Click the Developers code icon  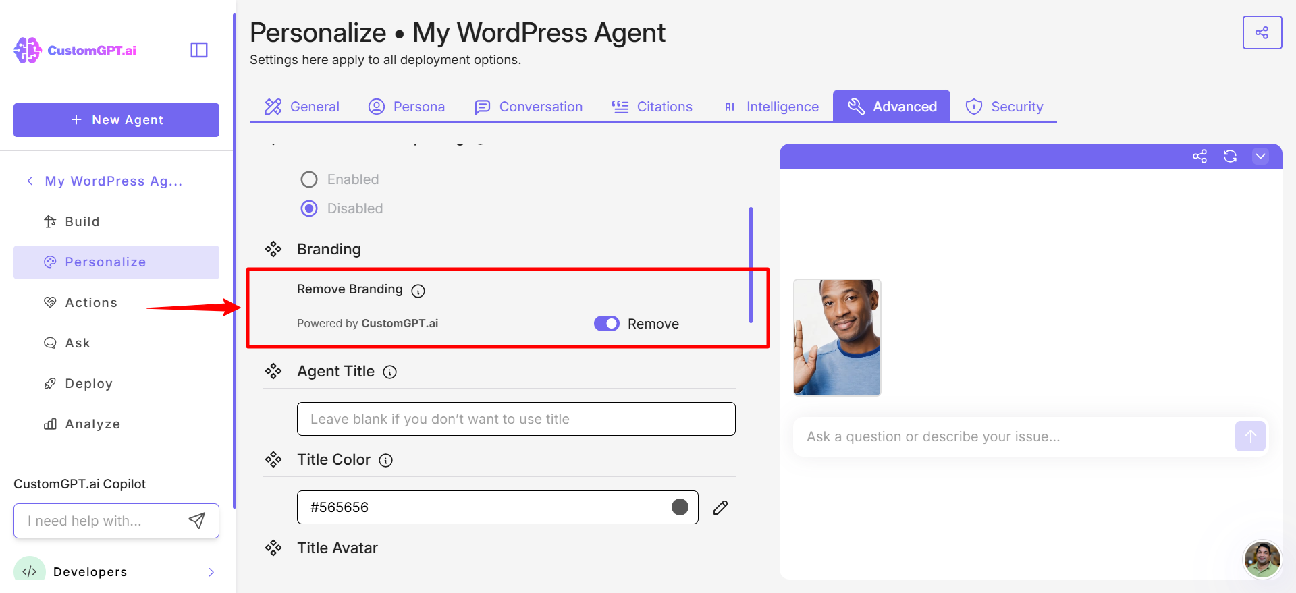click(30, 571)
